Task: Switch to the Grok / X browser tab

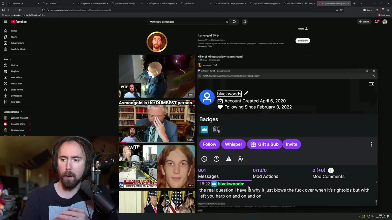Action: click(196, 3)
